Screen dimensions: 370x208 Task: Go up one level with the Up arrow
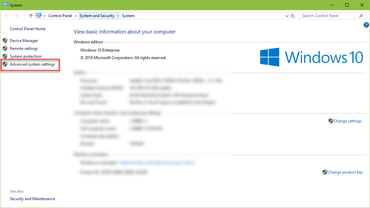(x=31, y=16)
